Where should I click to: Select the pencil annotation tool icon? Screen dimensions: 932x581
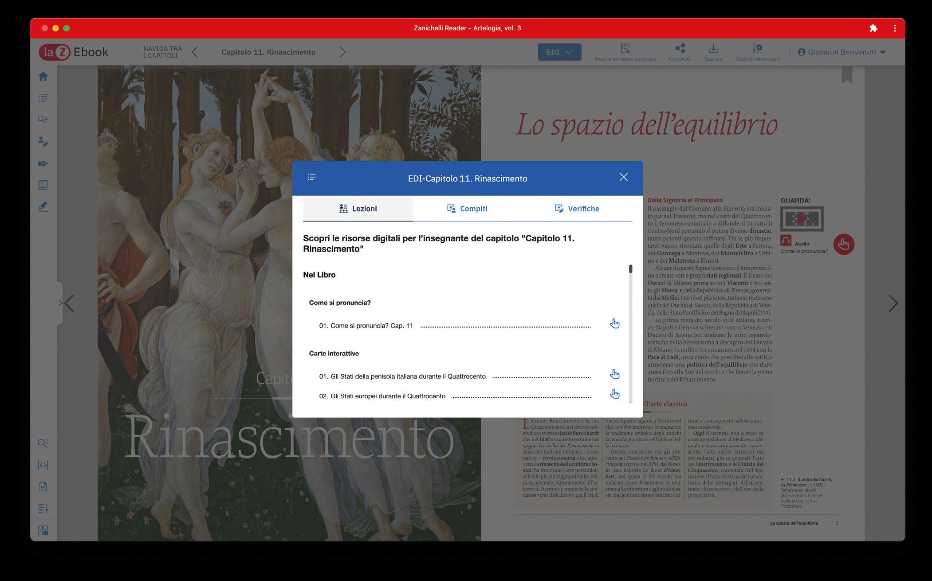pyautogui.click(x=43, y=206)
